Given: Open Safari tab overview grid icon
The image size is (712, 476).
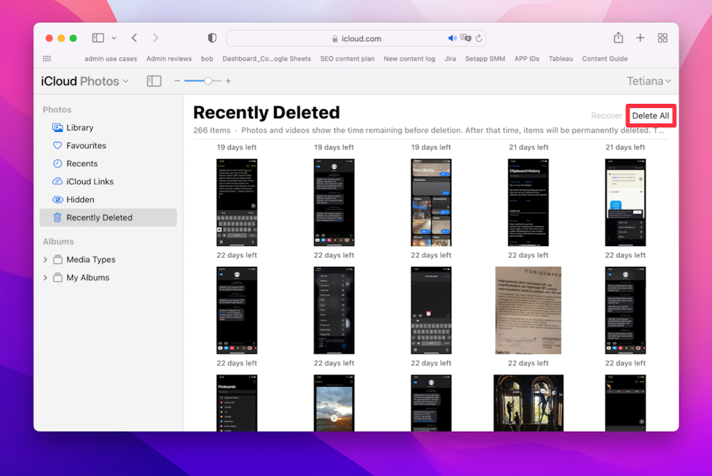Looking at the screenshot, I should (x=662, y=38).
